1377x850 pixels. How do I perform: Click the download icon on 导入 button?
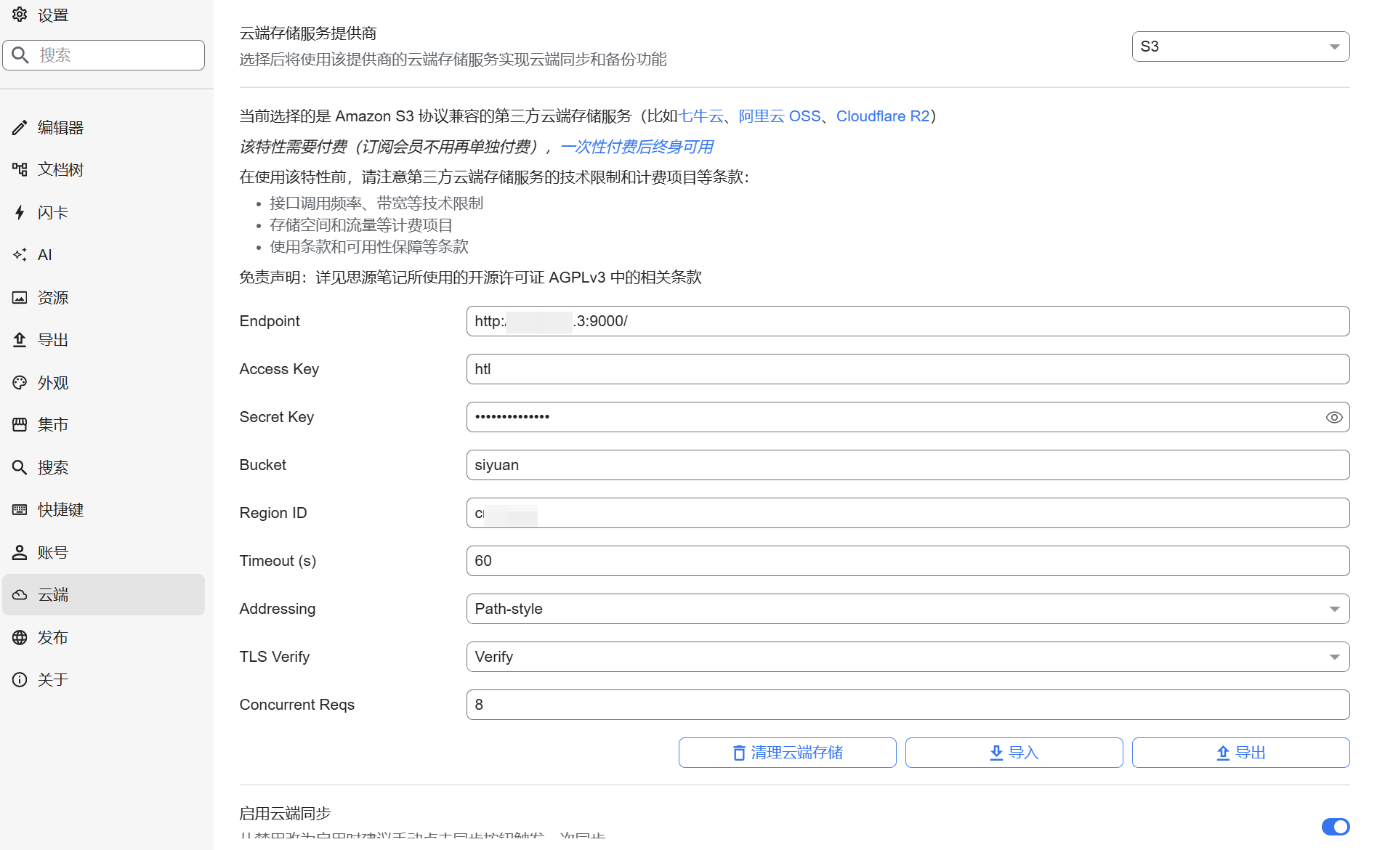pyautogui.click(x=996, y=753)
